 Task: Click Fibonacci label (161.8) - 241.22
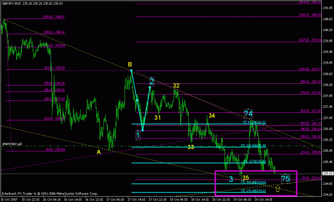310,2
